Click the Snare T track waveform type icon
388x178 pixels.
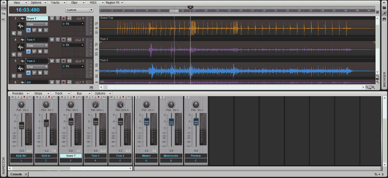pos(23,19)
